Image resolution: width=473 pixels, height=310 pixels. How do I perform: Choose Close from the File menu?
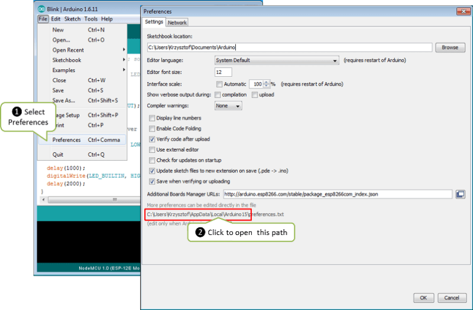point(82,80)
